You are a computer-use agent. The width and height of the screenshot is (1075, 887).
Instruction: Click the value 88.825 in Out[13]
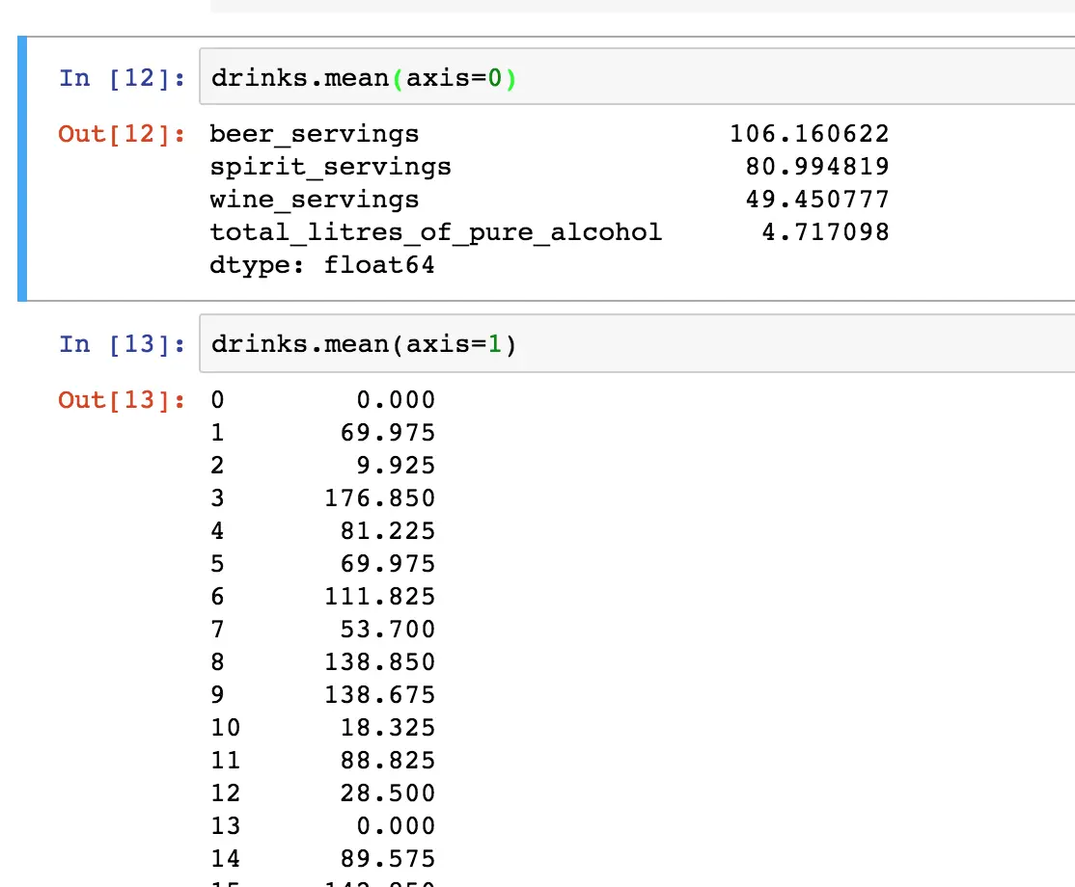point(388,761)
